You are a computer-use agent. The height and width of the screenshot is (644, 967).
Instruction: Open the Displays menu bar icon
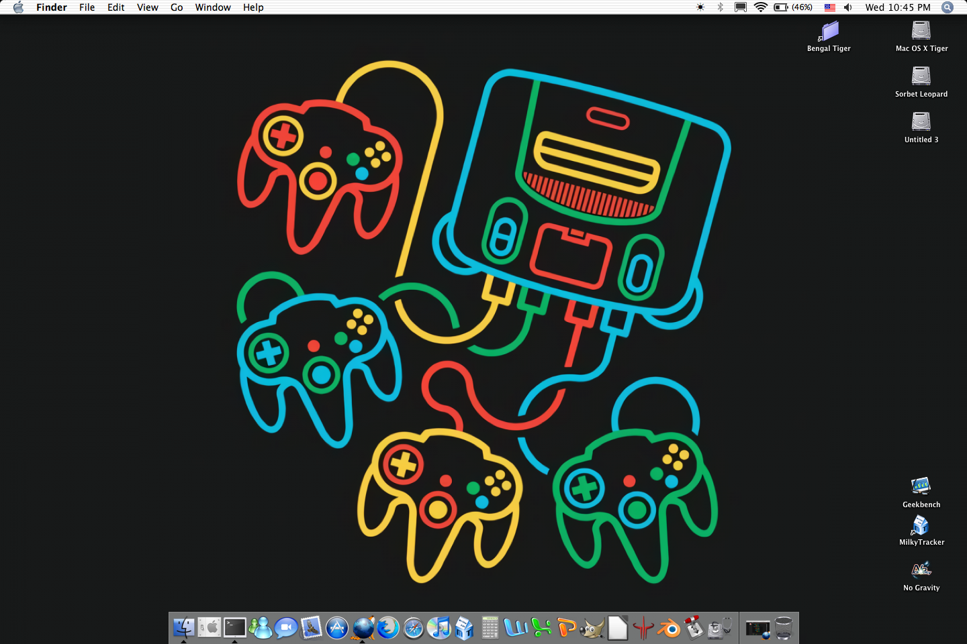tap(741, 7)
